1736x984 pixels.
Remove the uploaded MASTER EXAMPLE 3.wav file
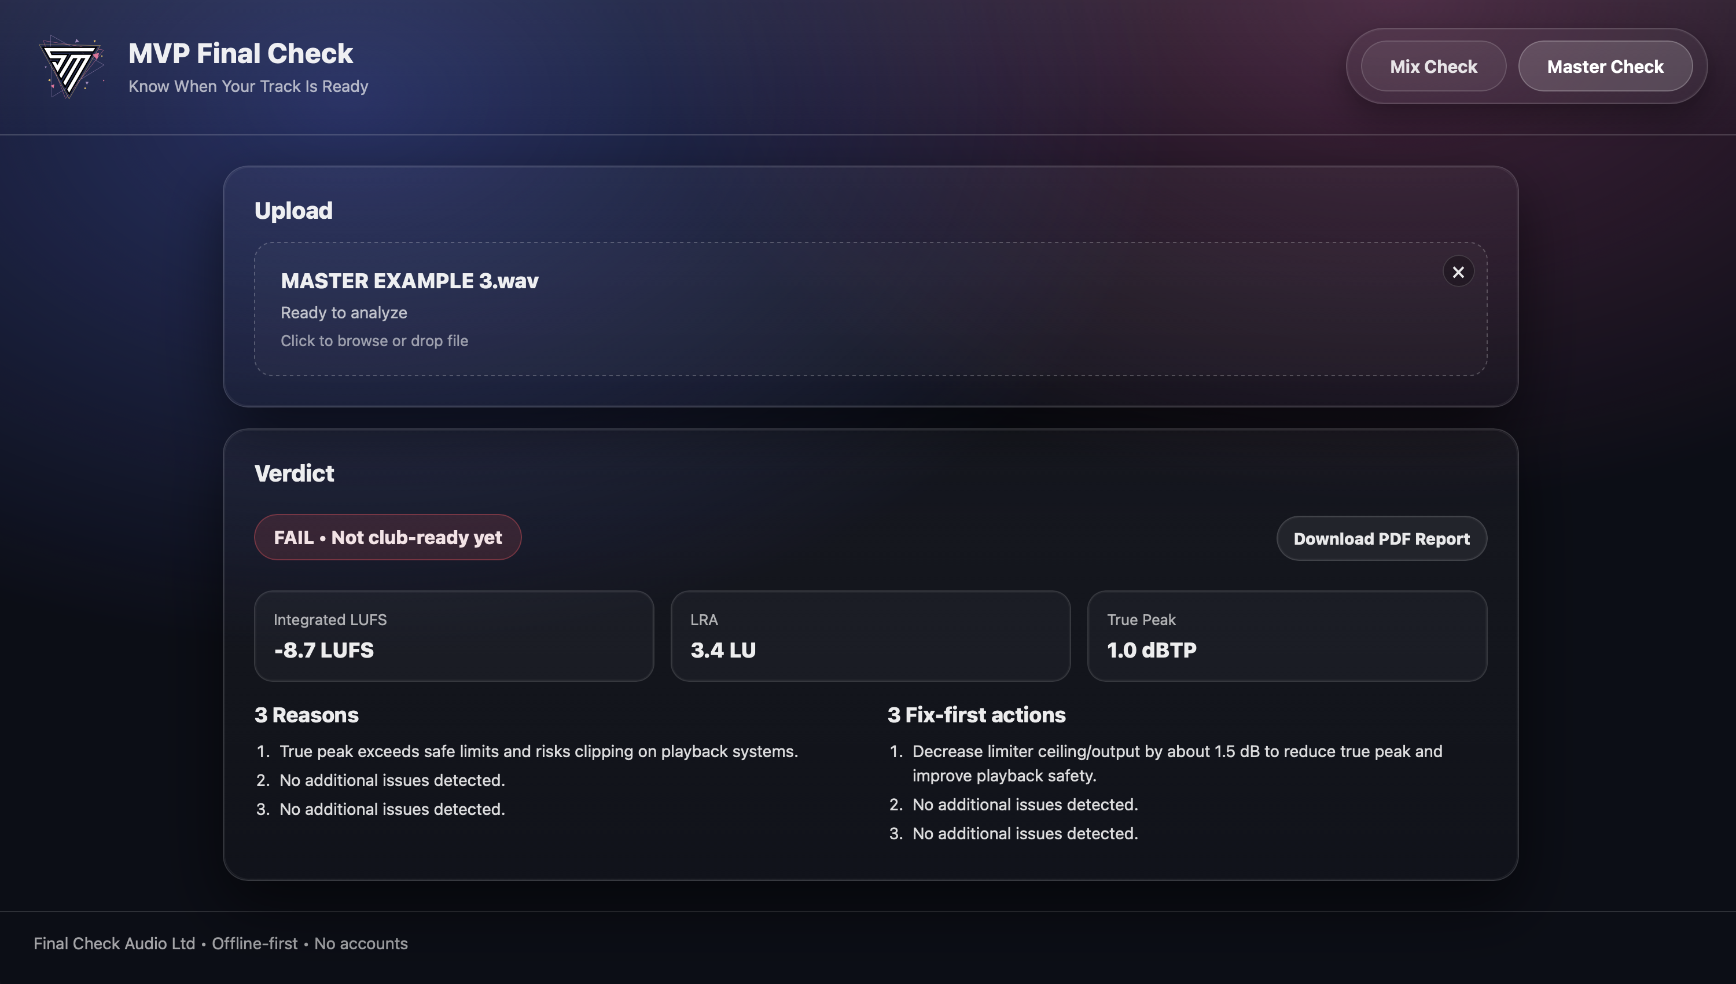pos(1458,271)
